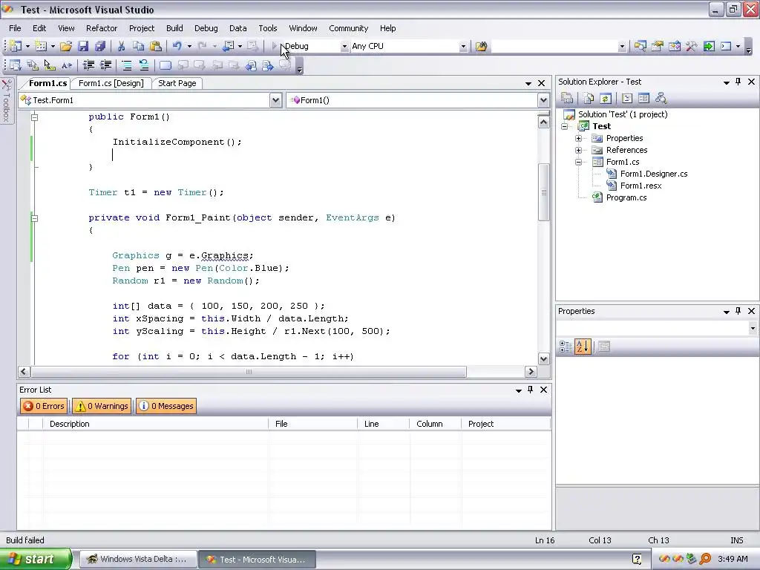Click the Decrease Line Indent icon
This screenshot has height=570, width=760.
[89, 65]
